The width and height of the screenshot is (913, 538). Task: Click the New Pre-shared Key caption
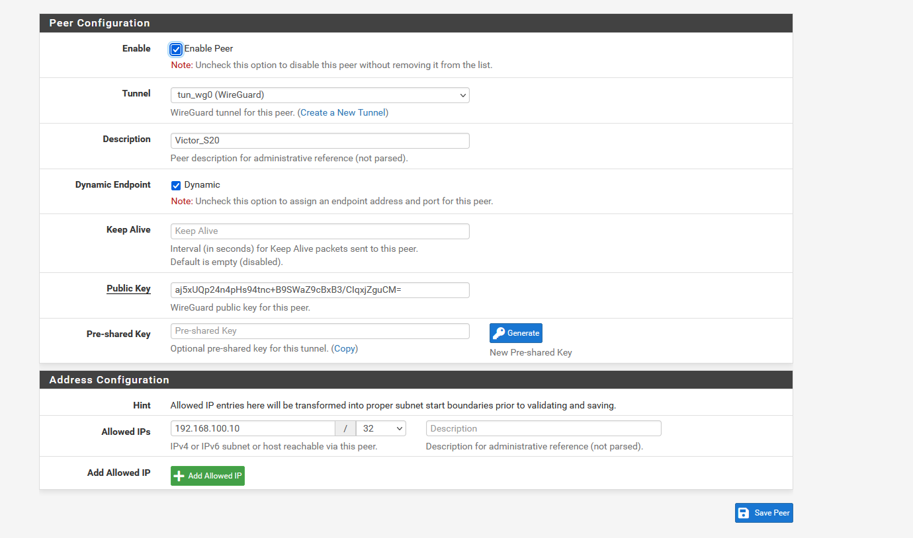coord(531,352)
